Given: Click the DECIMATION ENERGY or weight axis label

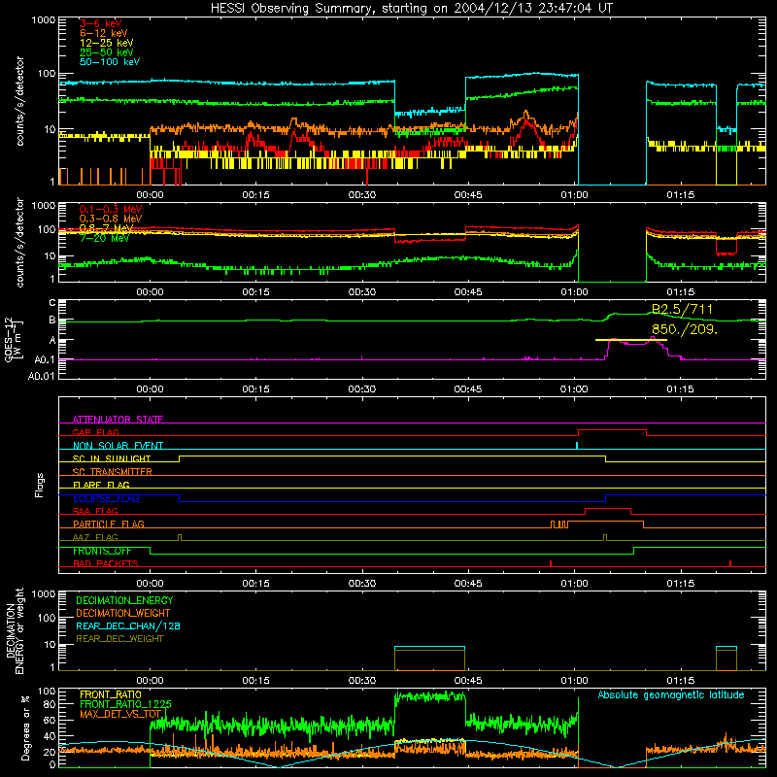Looking at the screenshot, I should click(15, 630).
